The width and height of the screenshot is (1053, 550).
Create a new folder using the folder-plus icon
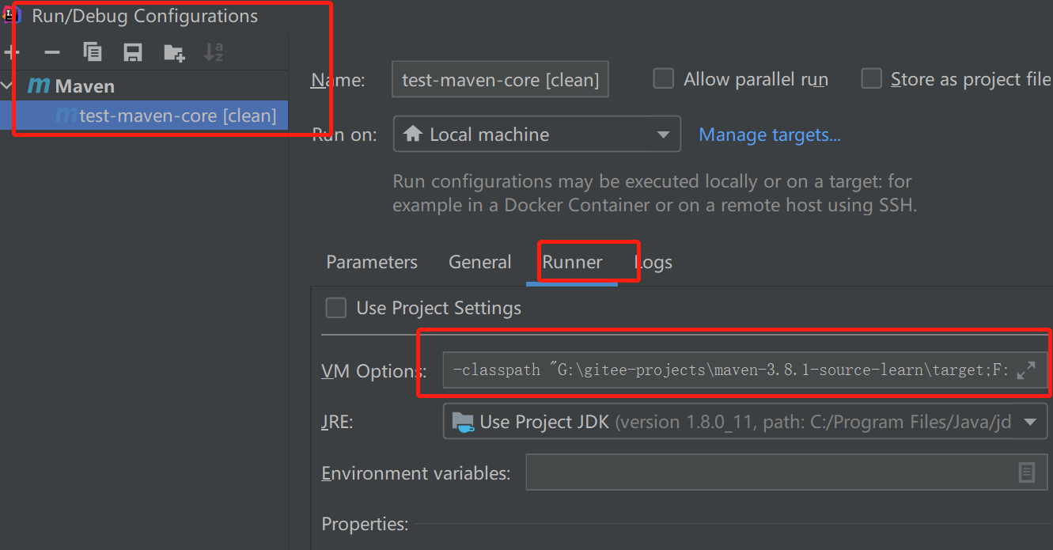pyautogui.click(x=174, y=53)
